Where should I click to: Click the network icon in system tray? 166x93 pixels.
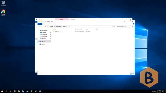[153, 91]
